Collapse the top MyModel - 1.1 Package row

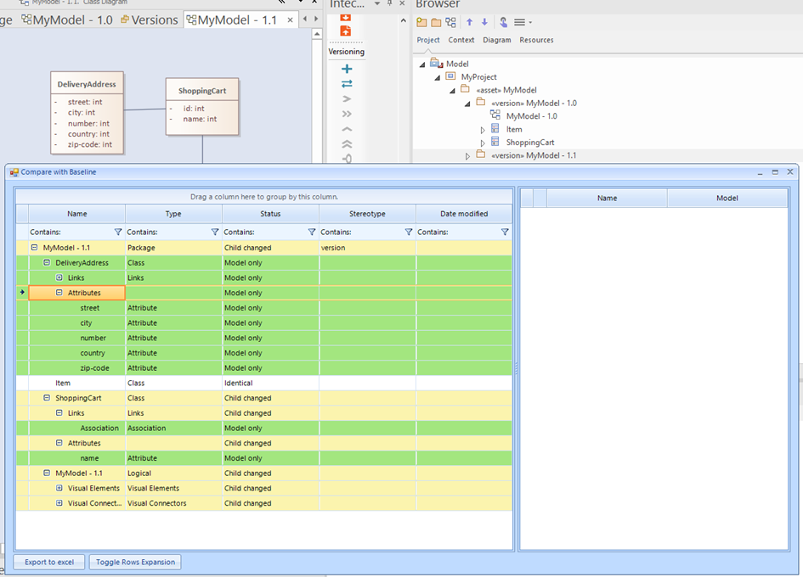coord(34,248)
